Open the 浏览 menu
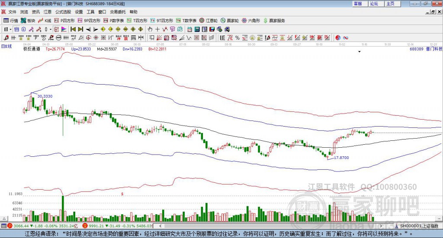This screenshot has height=238, width=443. (x=24, y=12)
